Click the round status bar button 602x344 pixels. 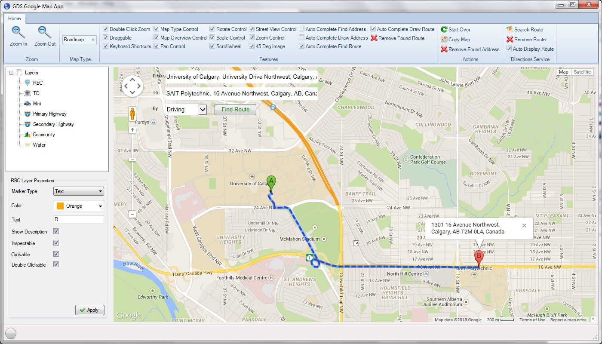(11, 333)
